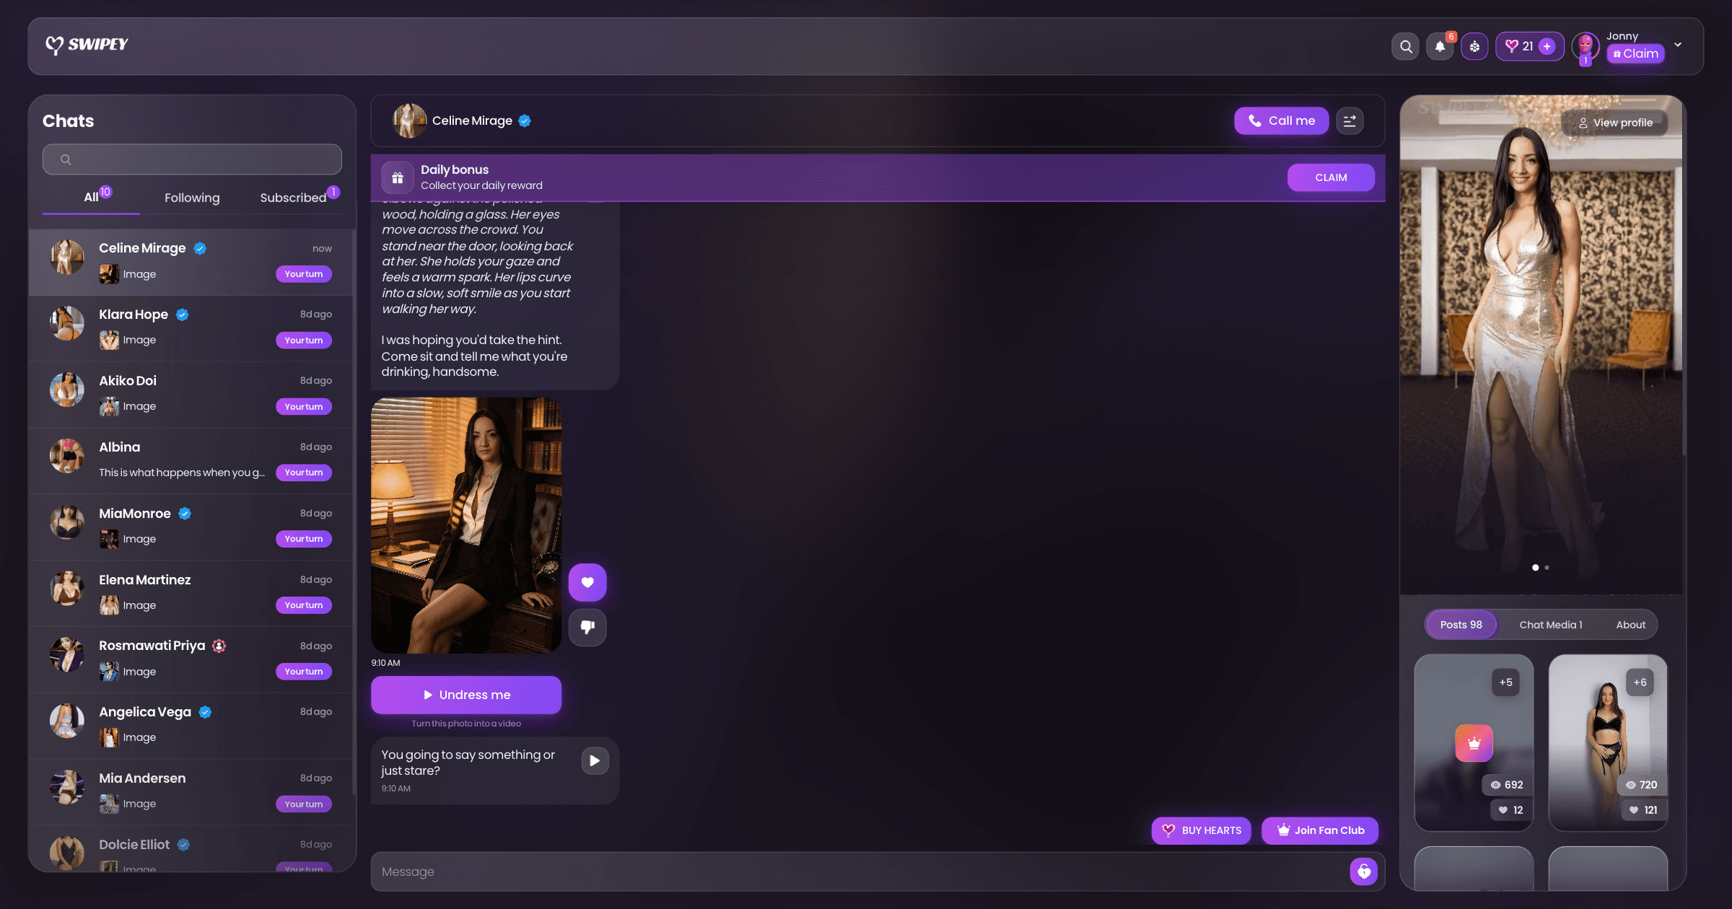Go to Swipey home logo
The image size is (1732, 909).
(x=87, y=45)
